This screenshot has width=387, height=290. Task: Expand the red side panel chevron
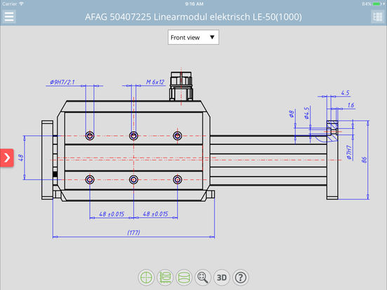(7, 158)
